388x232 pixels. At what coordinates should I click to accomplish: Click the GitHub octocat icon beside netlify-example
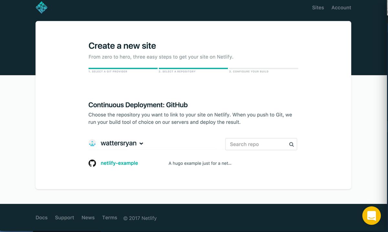(92, 163)
